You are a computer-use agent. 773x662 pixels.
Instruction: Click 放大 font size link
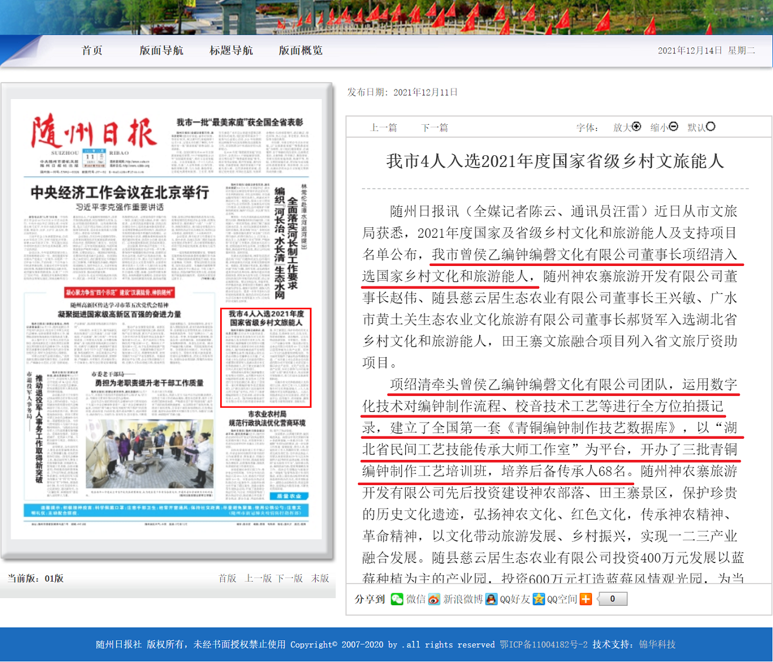pyautogui.click(x=622, y=128)
